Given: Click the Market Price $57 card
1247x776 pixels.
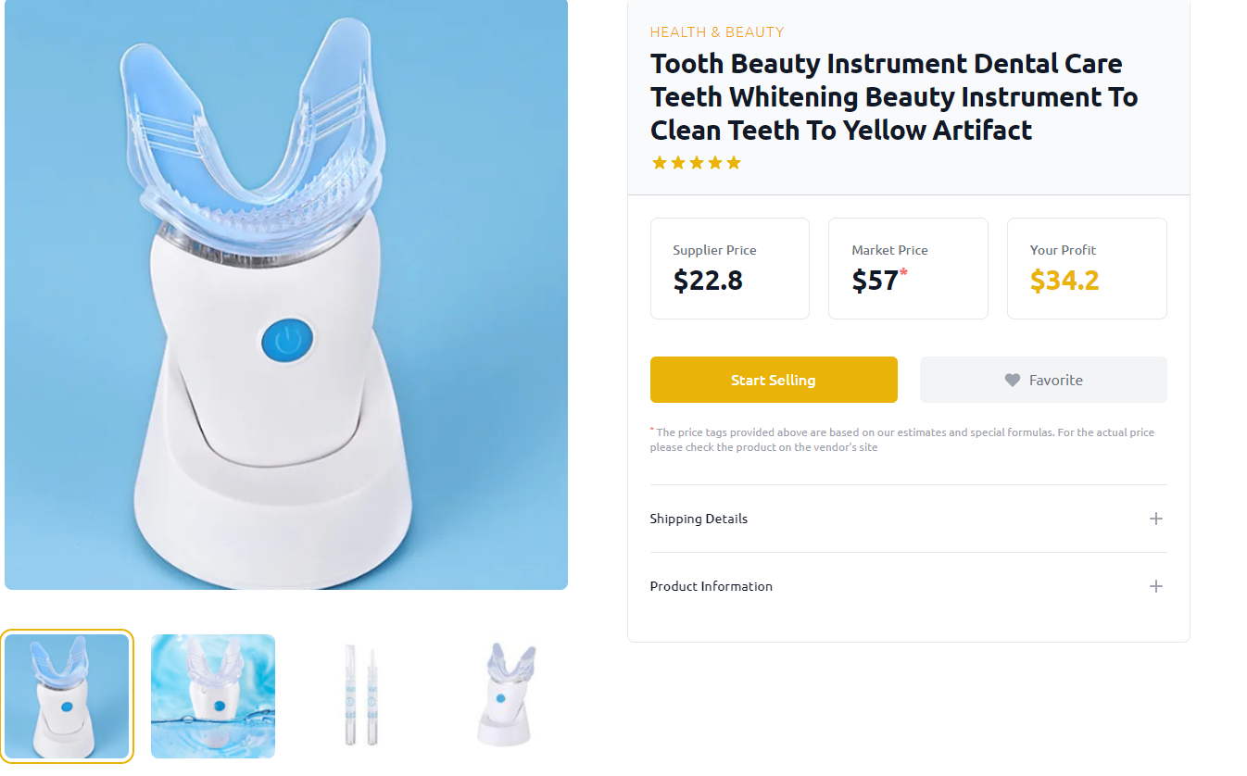Looking at the screenshot, I should [908, 269].
